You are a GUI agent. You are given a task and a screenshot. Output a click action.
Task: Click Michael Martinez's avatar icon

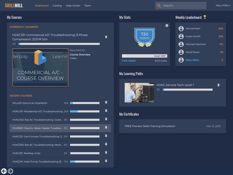181,44
